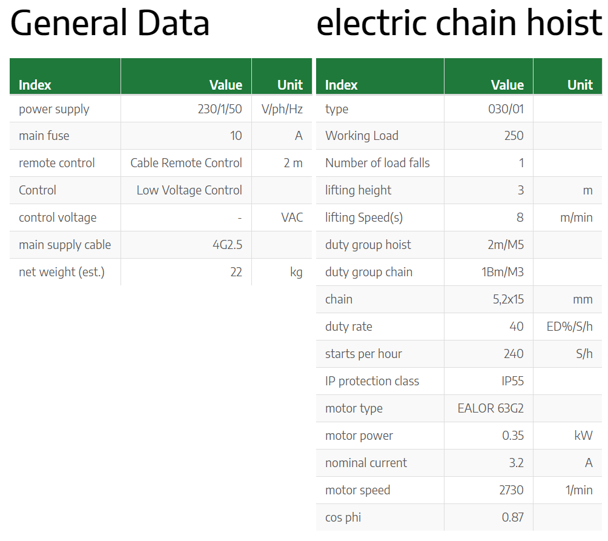Select the Working Load value 250
The image size is (608, 541).
(514, 136)
